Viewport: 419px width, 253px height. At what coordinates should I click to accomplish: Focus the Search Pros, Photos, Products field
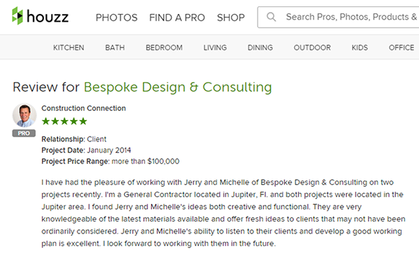tap(338, 17)
